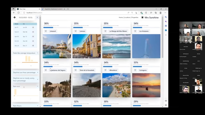Screen dimensions: 205x115
Task: Open a new browser tab
Action: tap(68, 9)
